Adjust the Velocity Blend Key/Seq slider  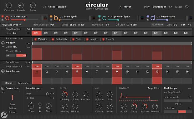[x=16, y=56]
